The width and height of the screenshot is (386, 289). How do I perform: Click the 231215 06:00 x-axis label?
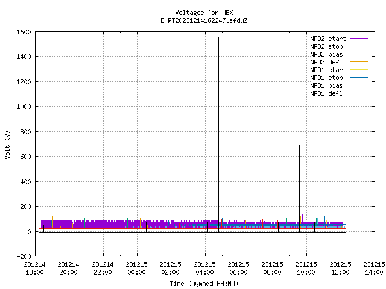[239, 268]
